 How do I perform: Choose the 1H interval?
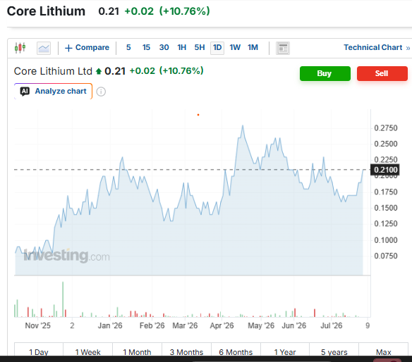click(182, 47)
